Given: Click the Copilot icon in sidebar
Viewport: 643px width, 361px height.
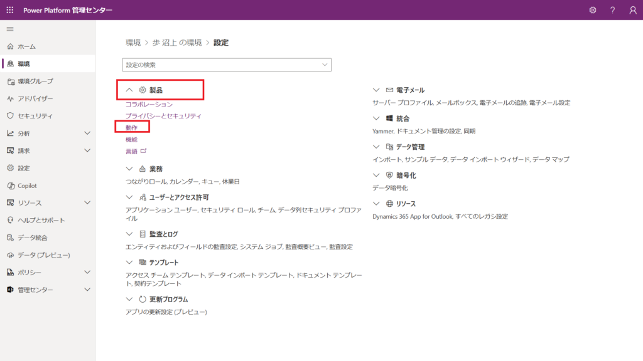Looking at the screenshot, I should pos(10,186).
